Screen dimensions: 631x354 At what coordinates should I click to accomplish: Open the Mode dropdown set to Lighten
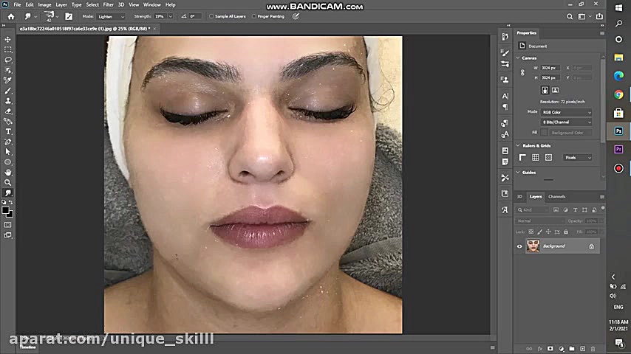(112, 16)
